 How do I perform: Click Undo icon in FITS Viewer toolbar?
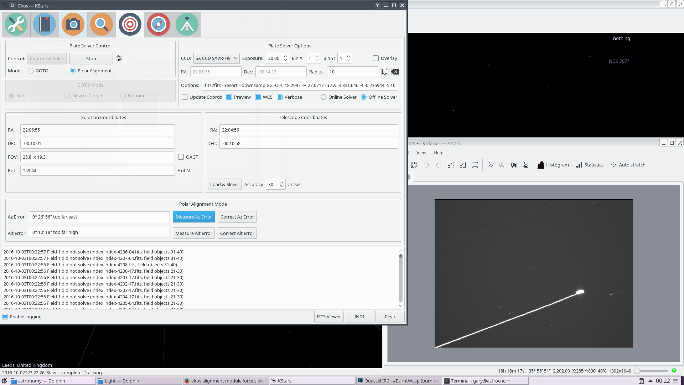(x=426, y=165)
